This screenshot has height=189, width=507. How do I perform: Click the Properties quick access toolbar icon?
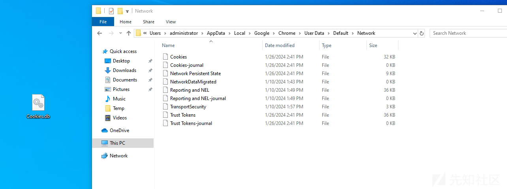(x=111, y=11)
